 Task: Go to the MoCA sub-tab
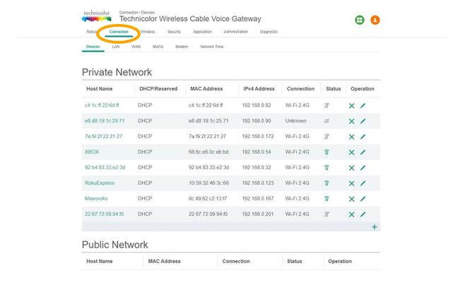click(x=158, y=47)
